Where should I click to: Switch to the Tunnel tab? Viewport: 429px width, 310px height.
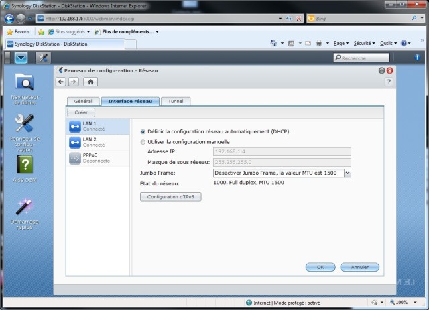(x=176, y=101)
